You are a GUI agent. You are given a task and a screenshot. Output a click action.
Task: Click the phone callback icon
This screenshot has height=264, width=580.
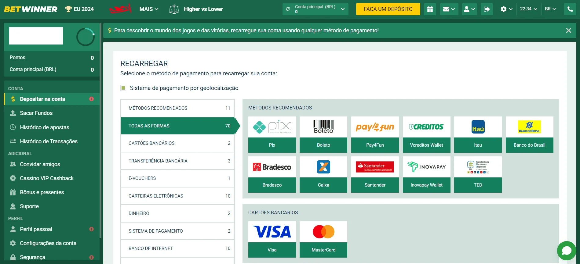pyautogui.click(x=570, y=9)
